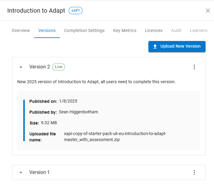Click the Version 2 description text
The height and width of the screenshot is (186, 214).
coord(96,82)
